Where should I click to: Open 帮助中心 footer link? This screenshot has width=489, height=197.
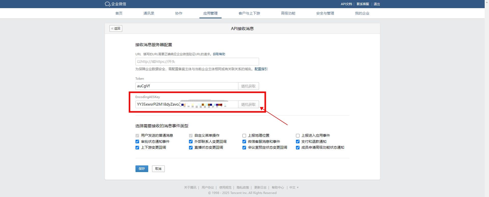coord(278,188)
